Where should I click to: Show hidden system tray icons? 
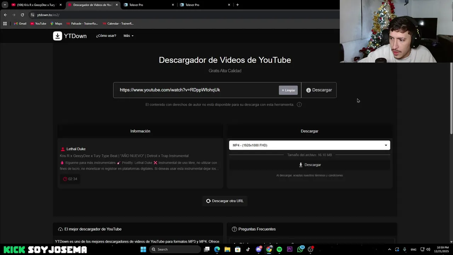(390, 249)
